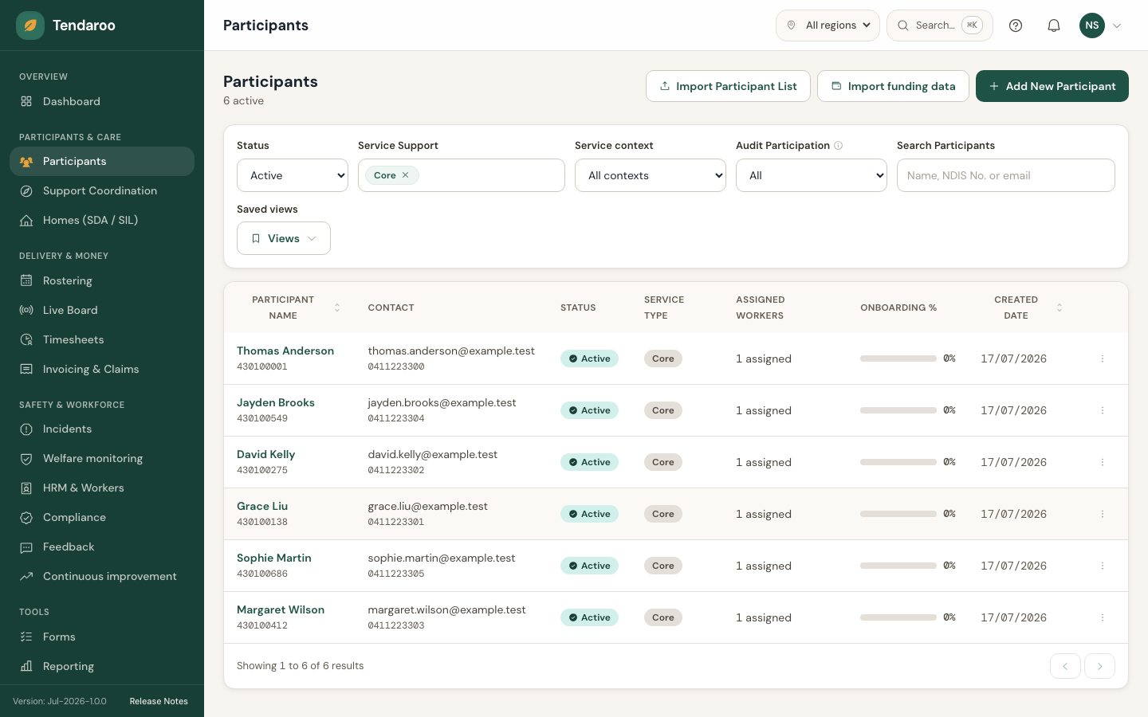The image size is (1148, 717).
Task: Click the global search magnifier icon
Action: 903,25
